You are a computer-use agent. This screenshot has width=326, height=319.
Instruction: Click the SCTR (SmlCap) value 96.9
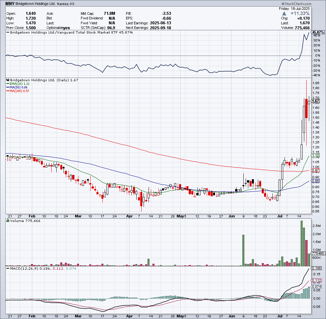point(111,28)
